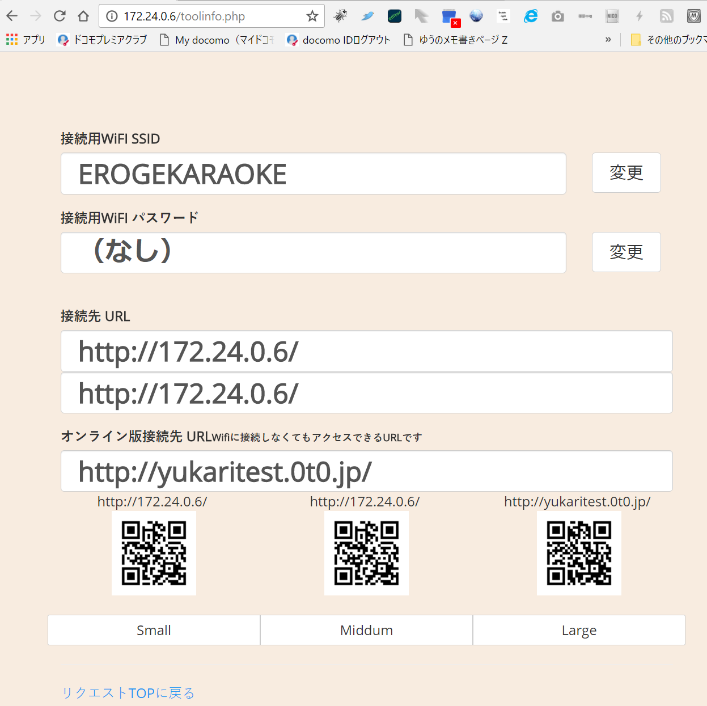Open the small gray kanji-text extension
Screen dimensions: 707x706
[x=585, y=16]
